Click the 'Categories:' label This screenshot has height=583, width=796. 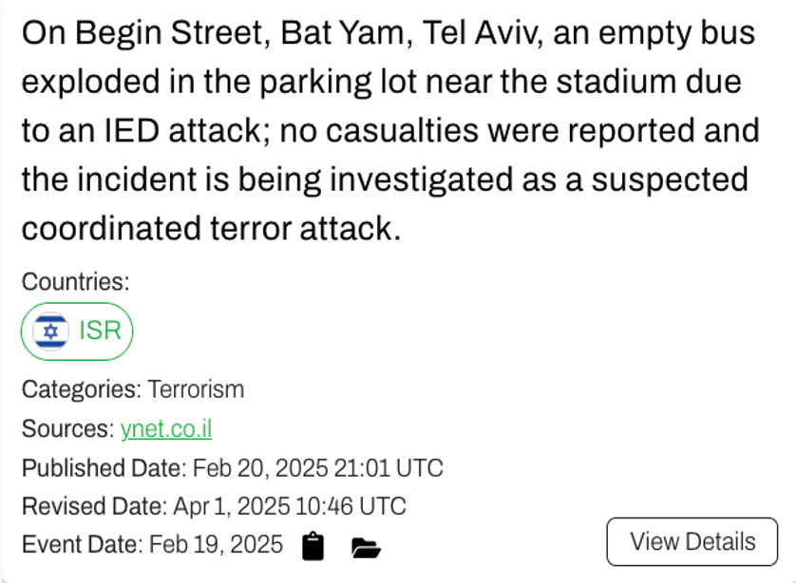[81, 389]
